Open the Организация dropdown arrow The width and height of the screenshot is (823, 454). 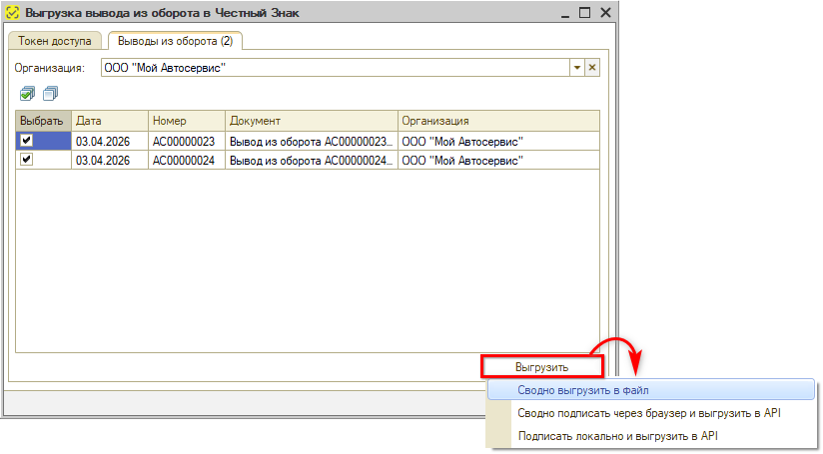tap(575, 67)
